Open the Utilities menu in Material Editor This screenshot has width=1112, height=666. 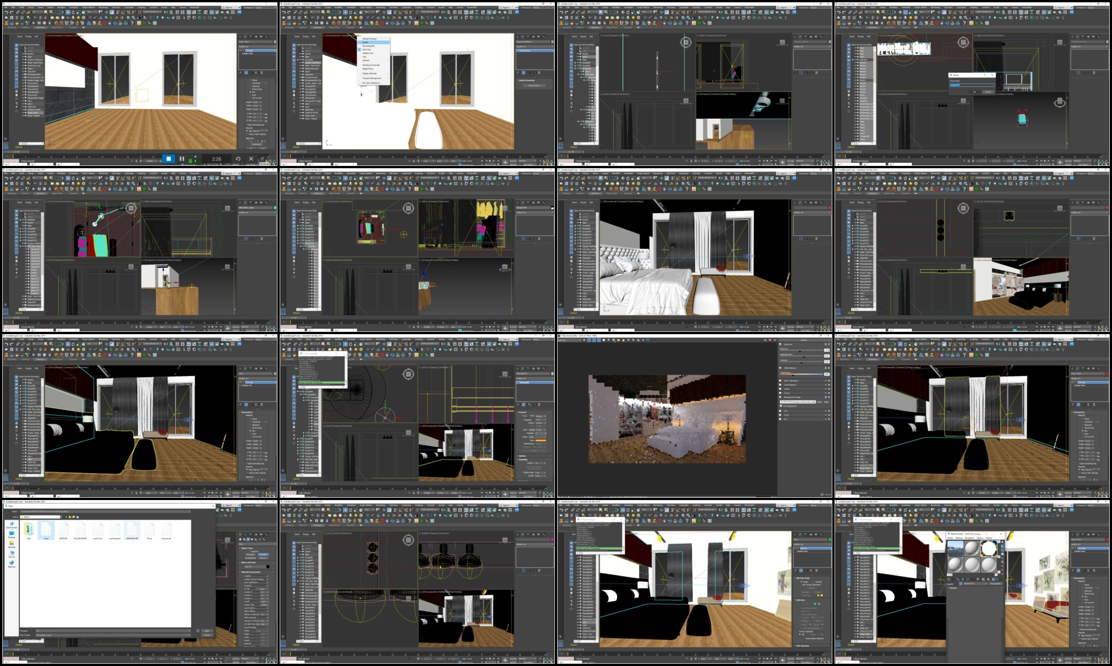(x=989, y=538)
